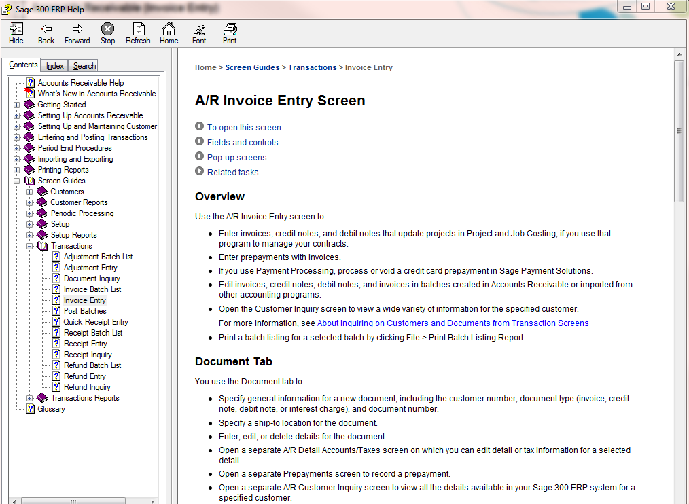Stop loading with the Stop icon
Viewport: 689px width, 504px height.
(x=107, y=33)
